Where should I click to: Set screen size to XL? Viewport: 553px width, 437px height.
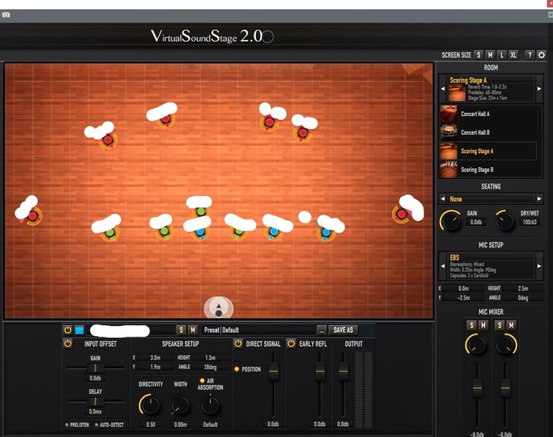click(514, 55)
